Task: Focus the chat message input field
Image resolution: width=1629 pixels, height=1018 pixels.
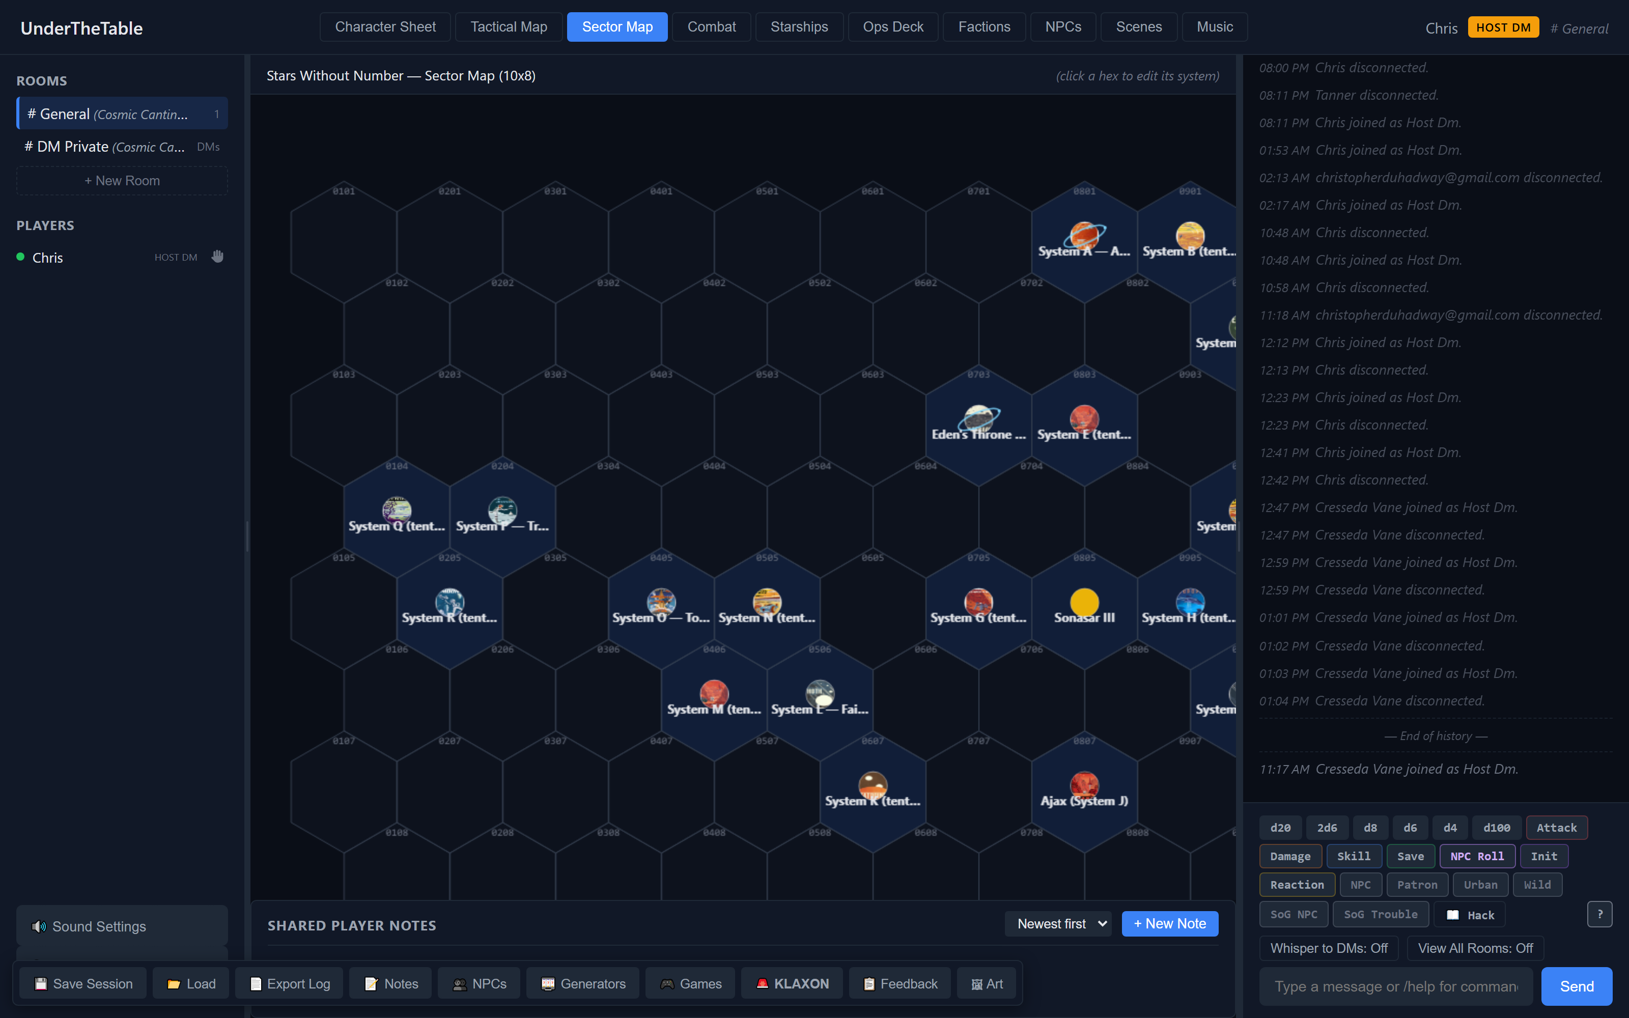Action: coord(1396,986)
